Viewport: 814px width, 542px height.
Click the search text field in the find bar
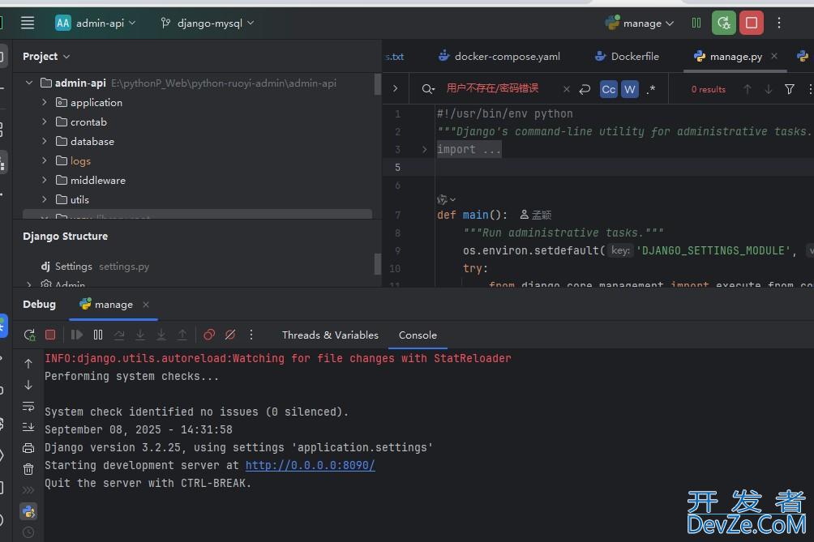tap(499, 88)
